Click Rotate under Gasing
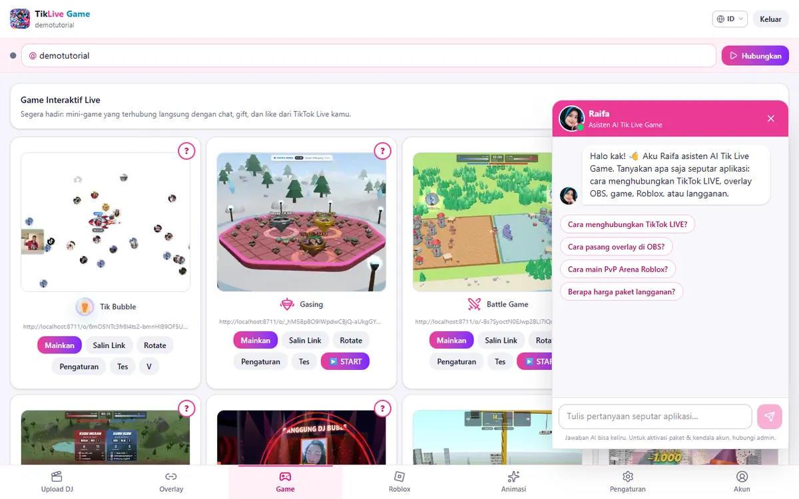 pos(351,340)
